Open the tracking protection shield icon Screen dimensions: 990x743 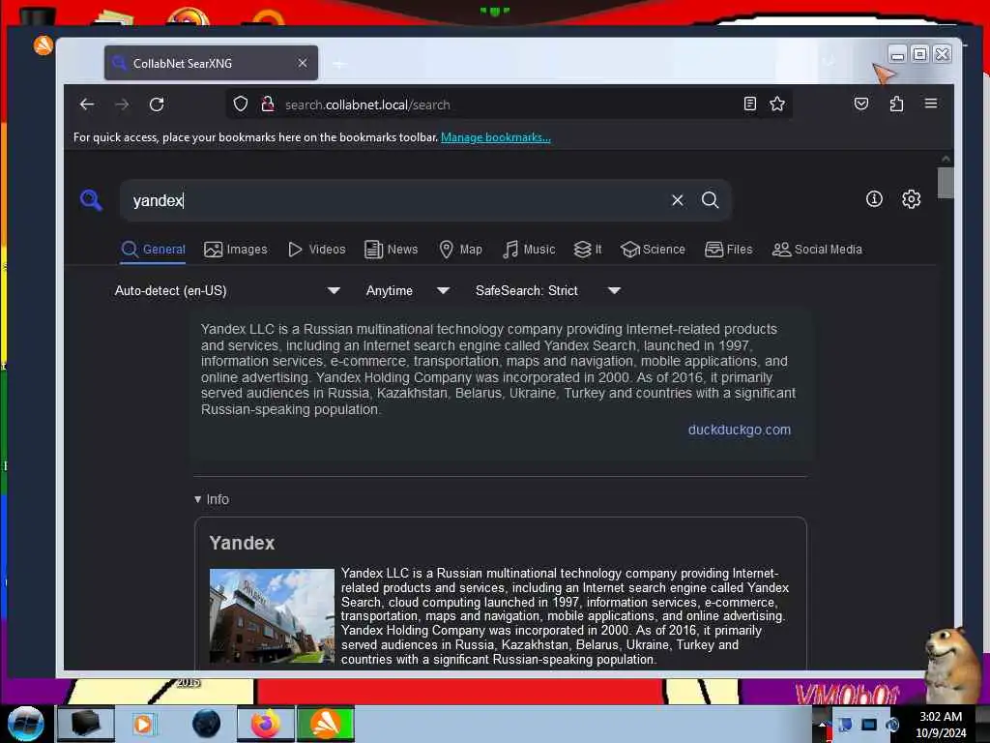(x=241, y=104)
